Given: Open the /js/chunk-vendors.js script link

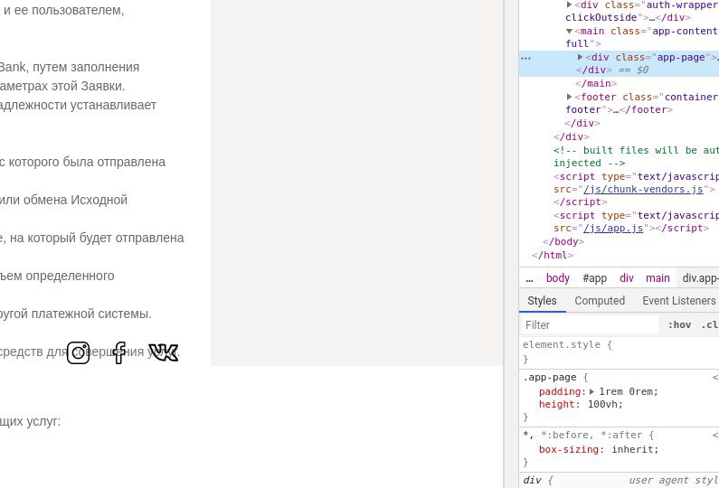Looking at the screenshot, I should pos(643,189).
